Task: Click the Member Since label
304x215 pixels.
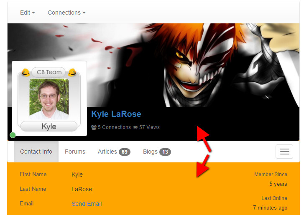Action: pos(271,175)
